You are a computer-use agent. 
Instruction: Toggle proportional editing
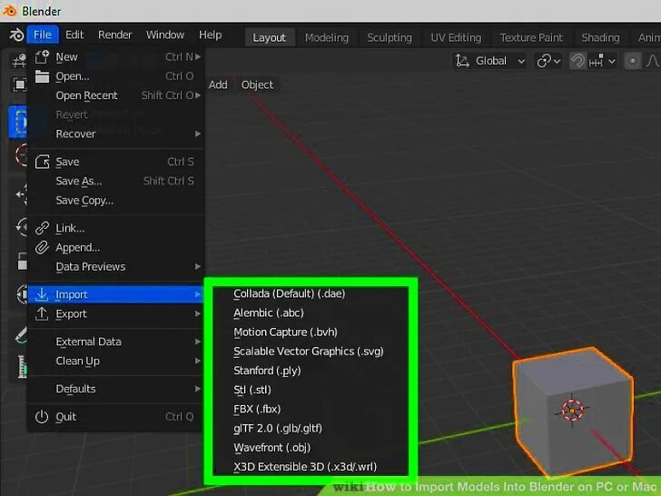(x=632, y=61)
